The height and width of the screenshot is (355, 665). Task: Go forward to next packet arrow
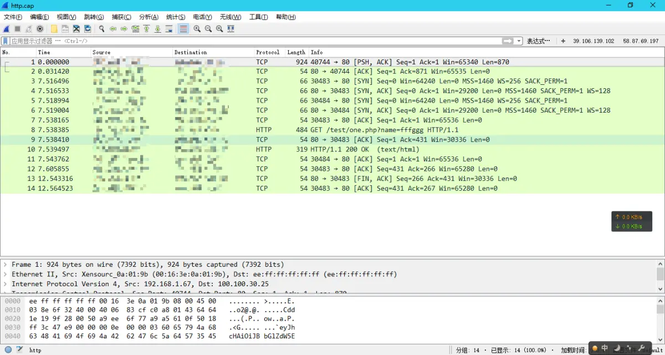point(124,29)
